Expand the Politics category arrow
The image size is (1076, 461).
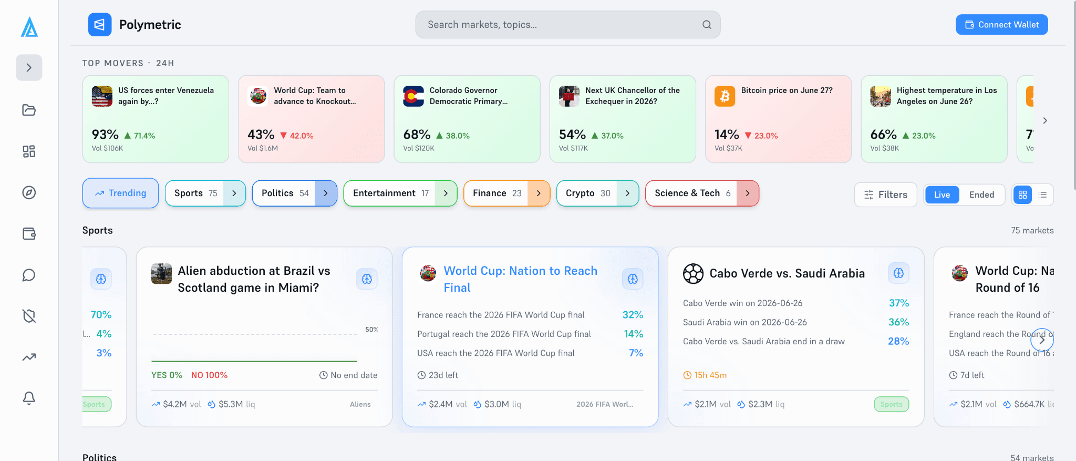click(326, 193)
